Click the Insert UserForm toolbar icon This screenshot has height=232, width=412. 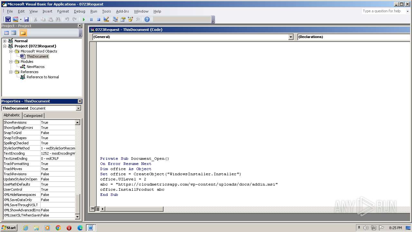[x=15, y=19]
